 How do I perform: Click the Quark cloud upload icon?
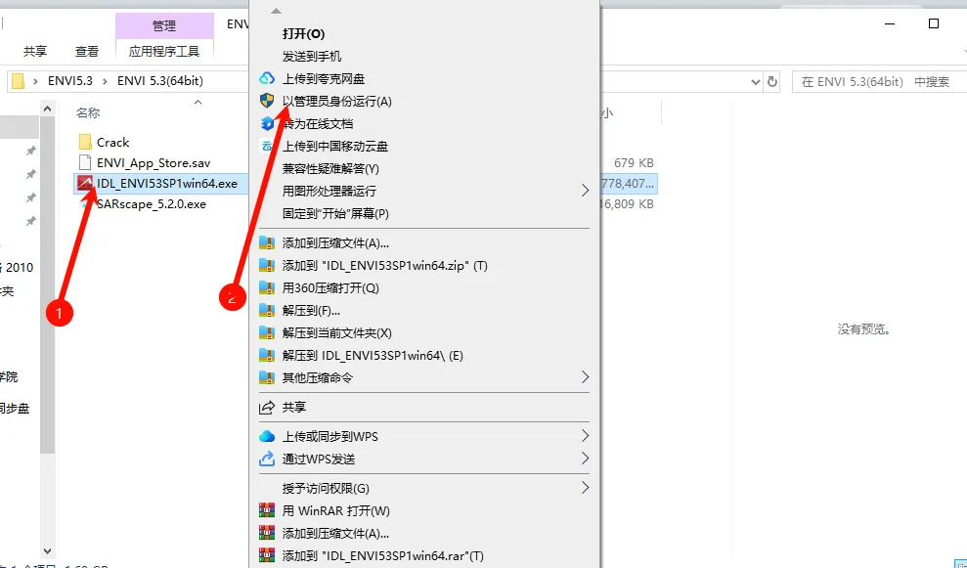tap(266, 78)
